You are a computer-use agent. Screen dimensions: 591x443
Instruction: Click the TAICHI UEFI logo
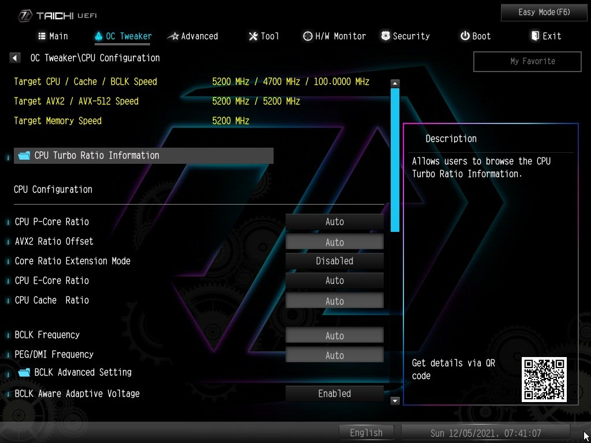coord(57,16)
